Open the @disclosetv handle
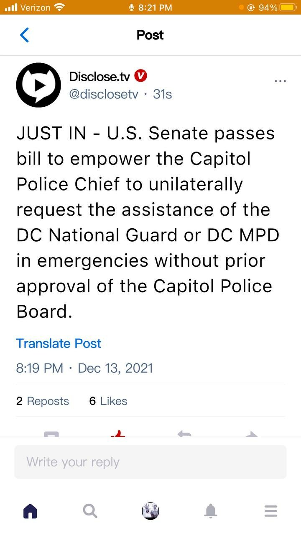This screenshot has width=301, height=536. pos(103,94)
